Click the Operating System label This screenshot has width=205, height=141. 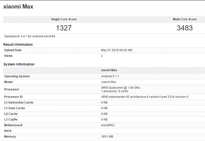click(17, 76)
